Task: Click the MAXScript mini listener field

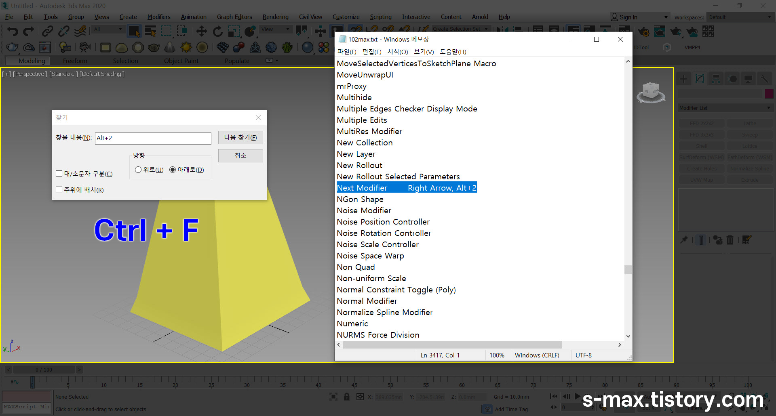Action: [26, 407]
